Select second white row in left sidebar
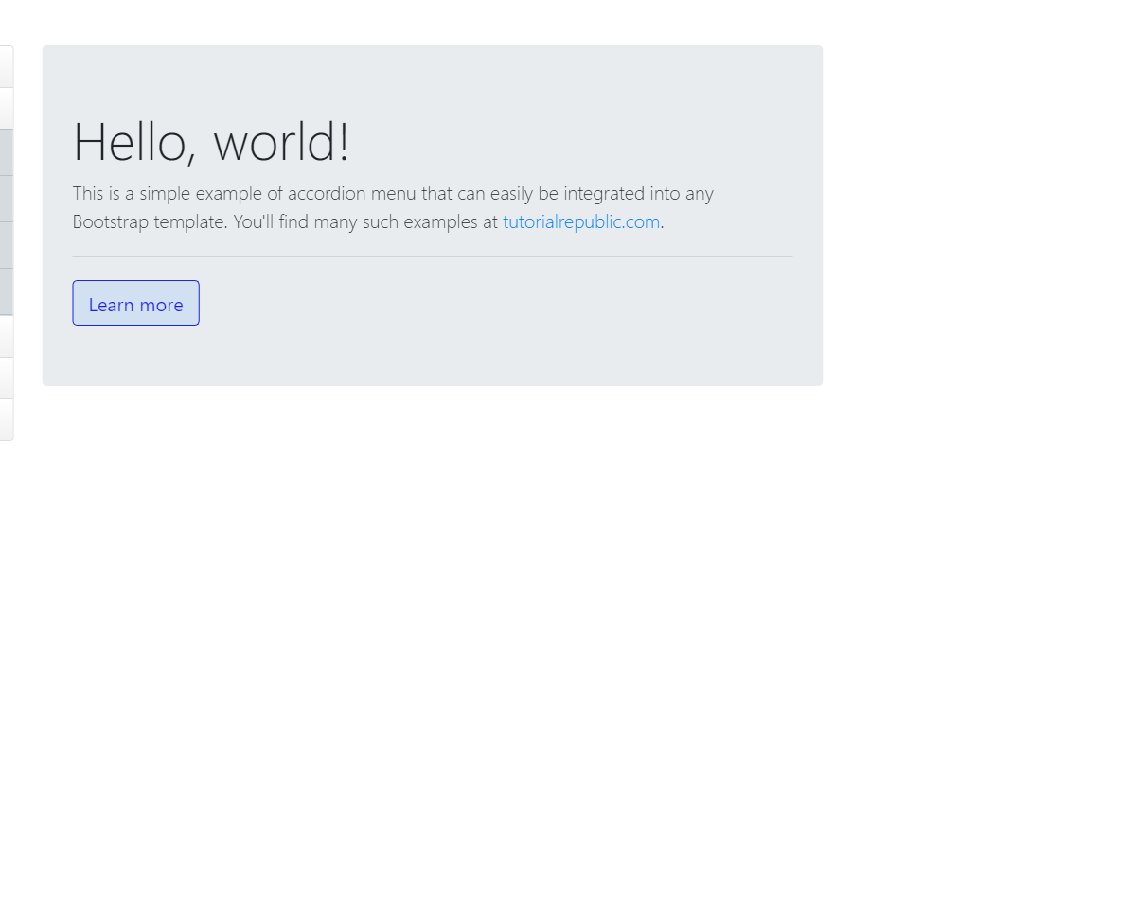 tap(6, 108)
